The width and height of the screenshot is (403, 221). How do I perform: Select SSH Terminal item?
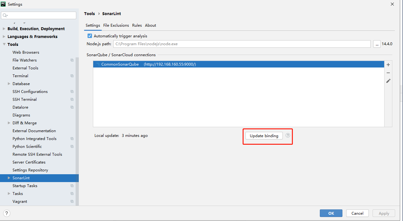pos(24,100)
